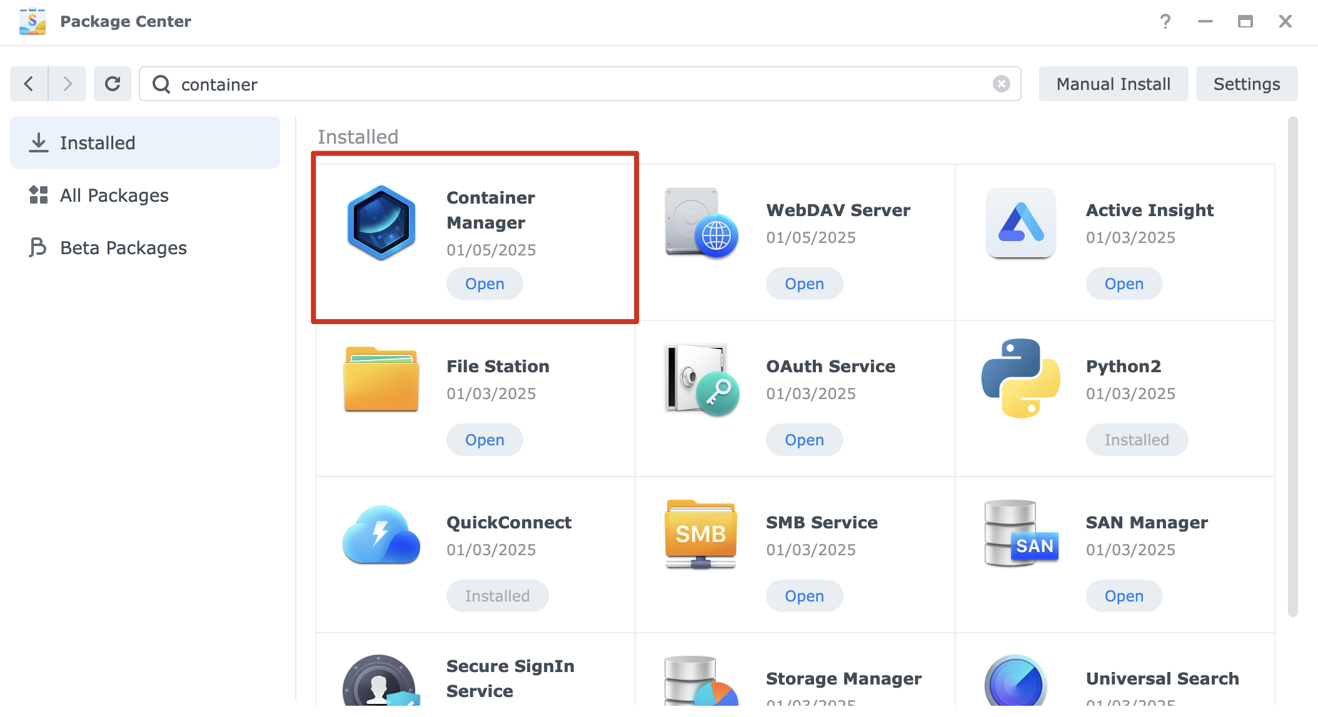Screen dimensions: 1318x717
Task: Click the Beta Packages 'B' icon
Action: pyautogui.click(x=38, y=247)
